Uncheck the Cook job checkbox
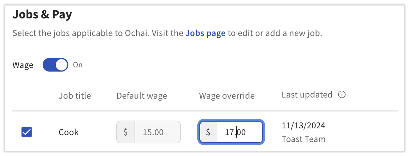Viewport: 409px width, 156px height. click(x=27, y=132)
